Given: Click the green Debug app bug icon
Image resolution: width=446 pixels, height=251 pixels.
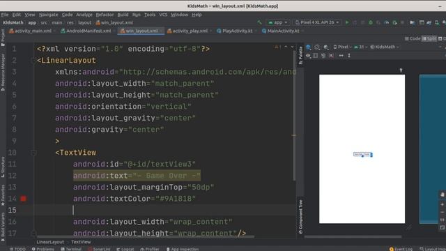Looking at the screenshot, I should (370, 22).
